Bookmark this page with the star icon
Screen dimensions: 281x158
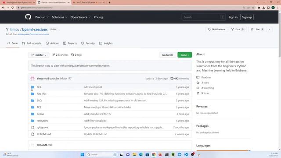pyautogui.click(x=253, y=7)
